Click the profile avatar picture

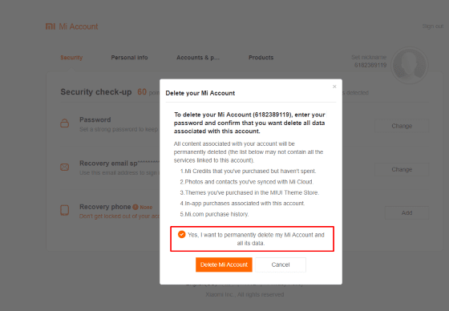[410, 65]
